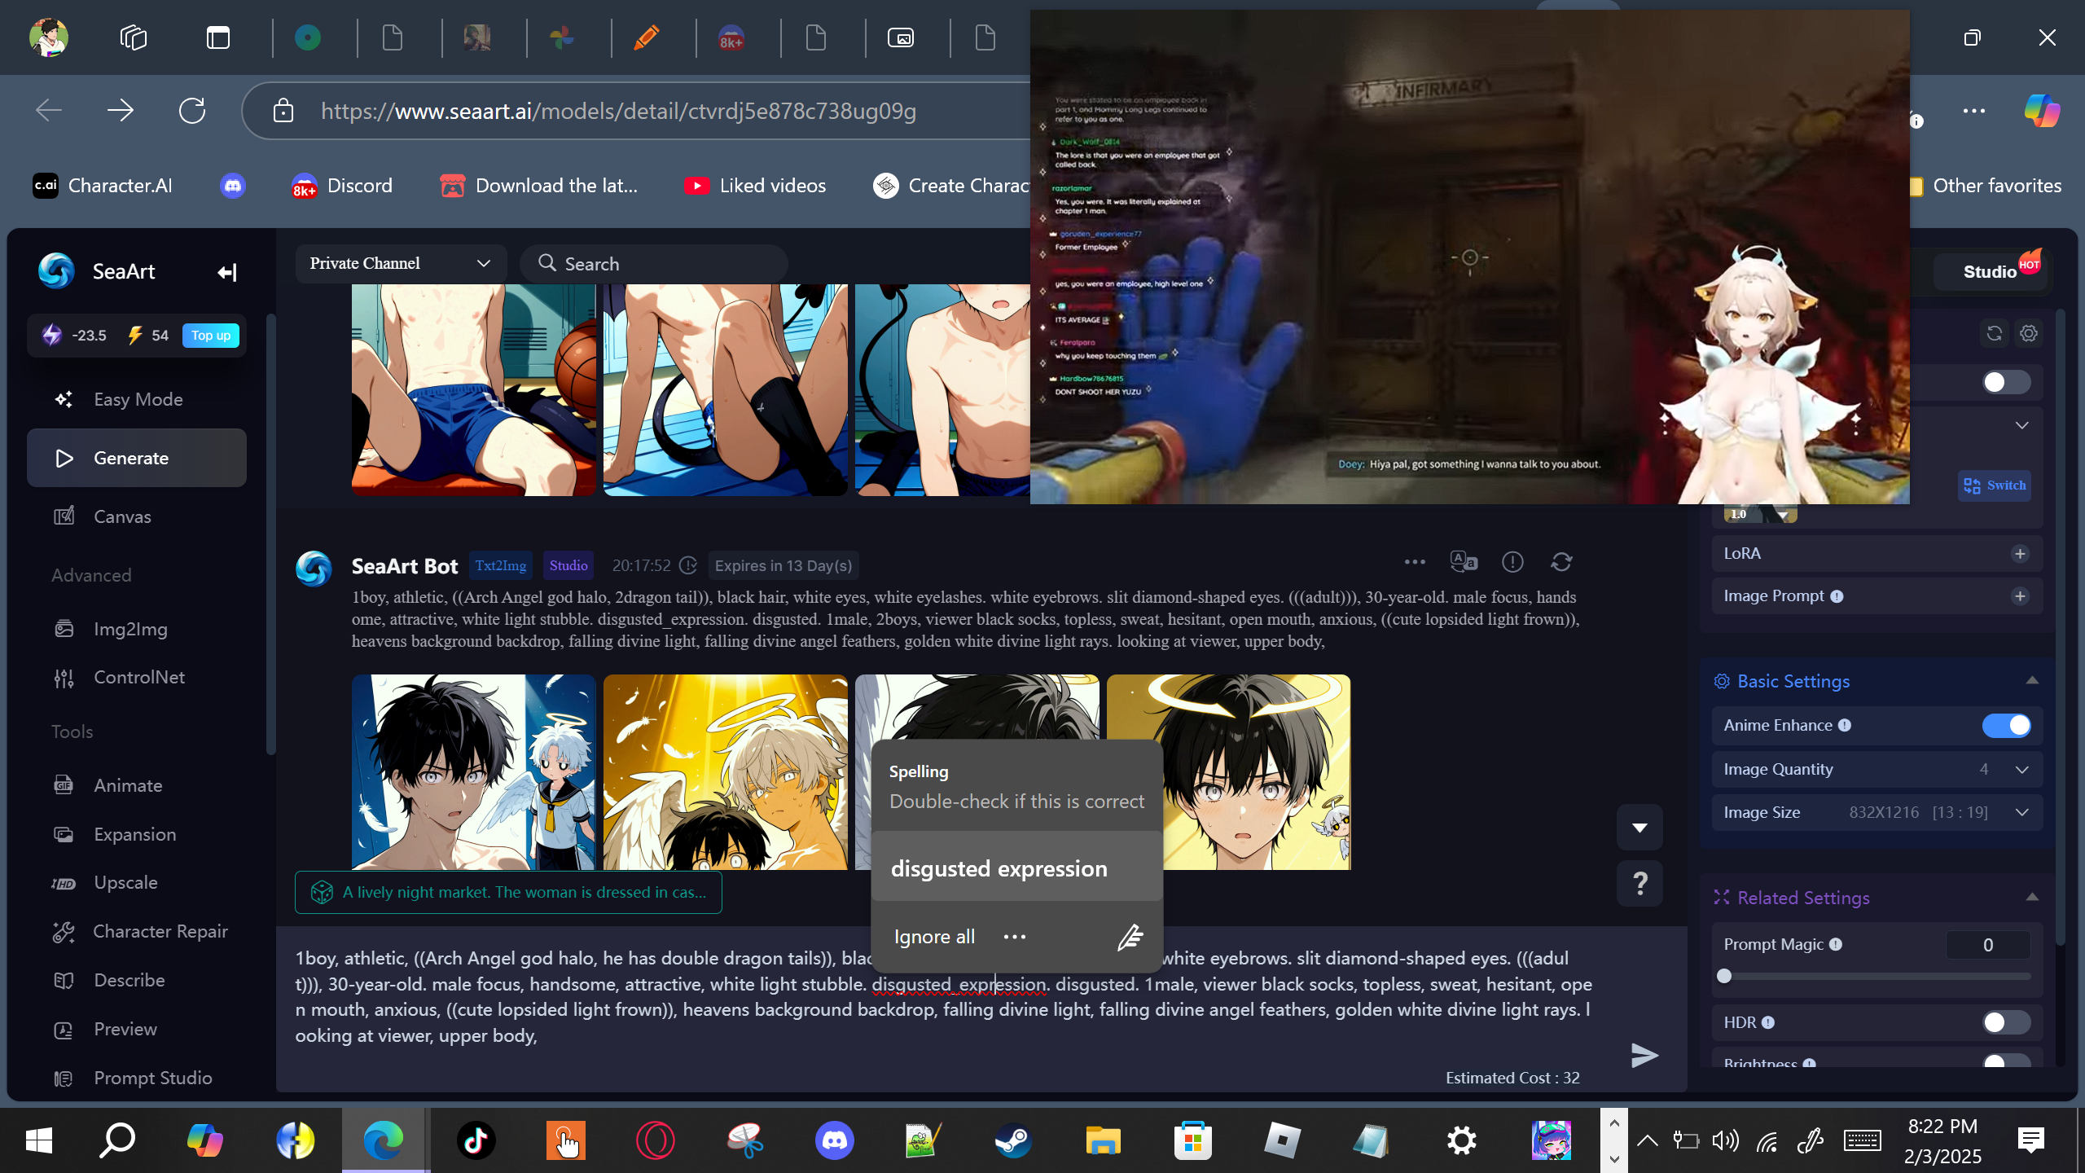
Task: Click the lively night market prompt suggestion
Action: pos(508,893)
